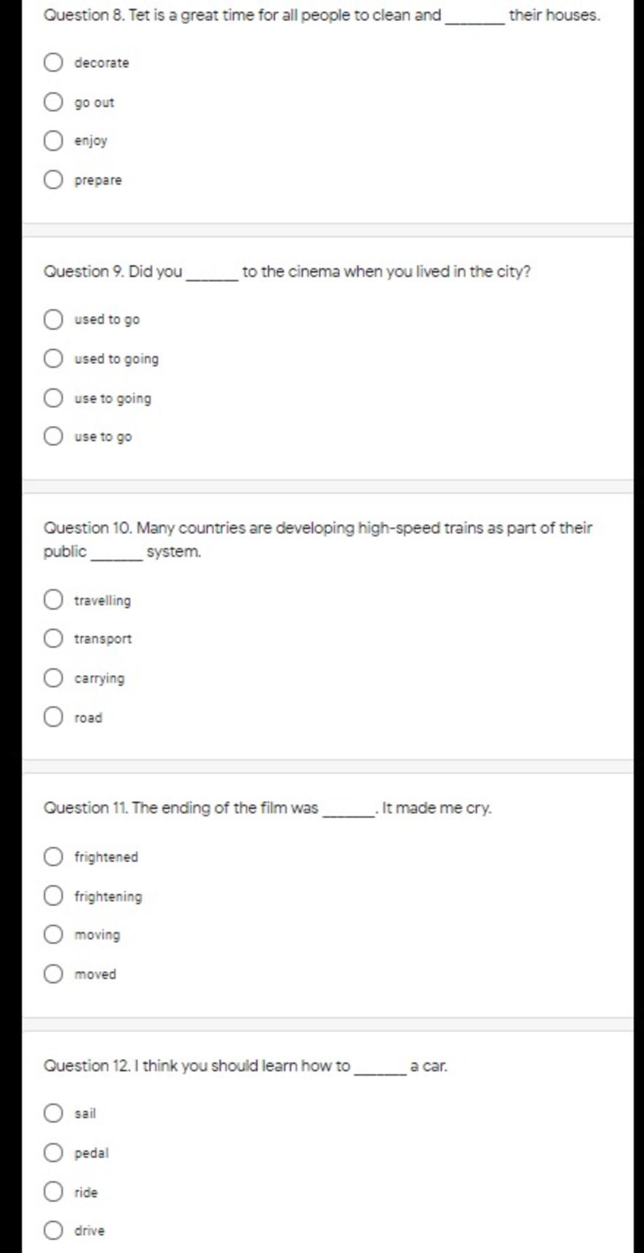Choose 'transport' radio option
The height and width of the screenshot is (1253, 644).
53,638
